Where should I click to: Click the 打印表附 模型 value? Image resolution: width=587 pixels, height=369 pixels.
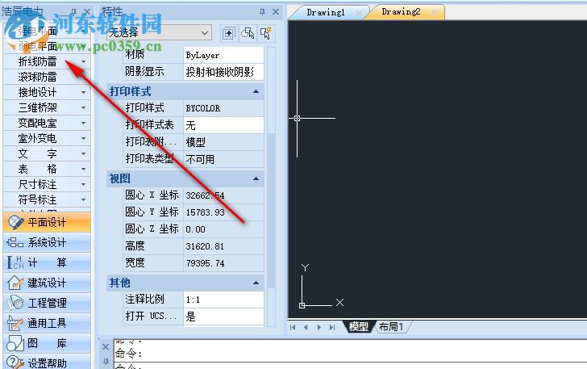click(223, 142)
